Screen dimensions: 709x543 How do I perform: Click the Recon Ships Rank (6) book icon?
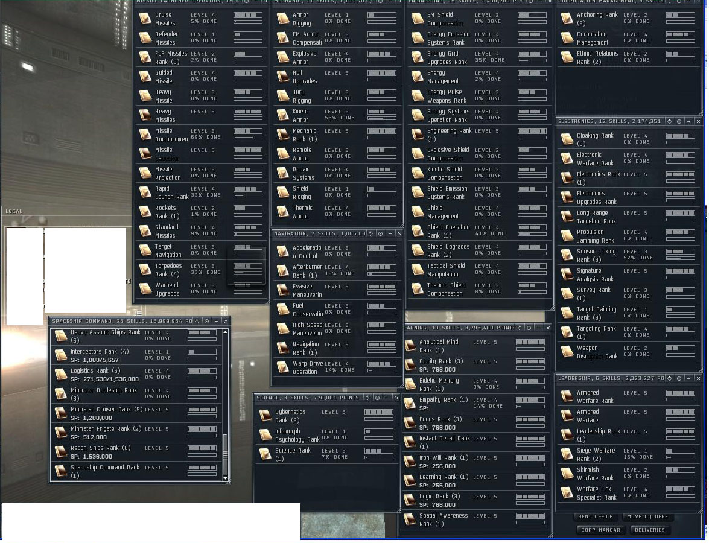[x=61, y=452]
